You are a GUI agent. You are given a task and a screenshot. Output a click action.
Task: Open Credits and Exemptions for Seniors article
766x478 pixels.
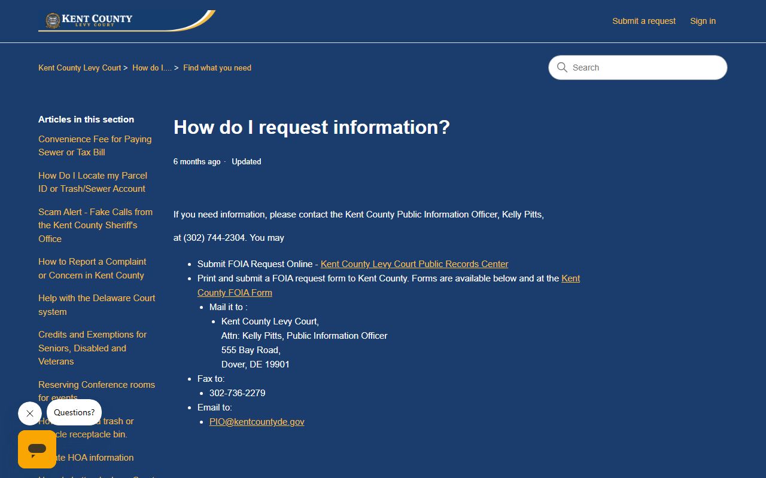click(93, 348)
